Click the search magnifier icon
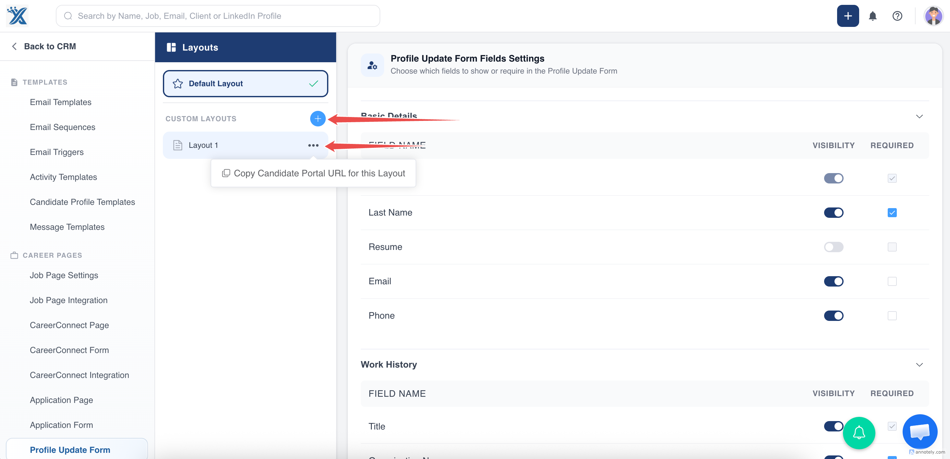The height and width of the screenshot is (459, 950). point(68,16)
